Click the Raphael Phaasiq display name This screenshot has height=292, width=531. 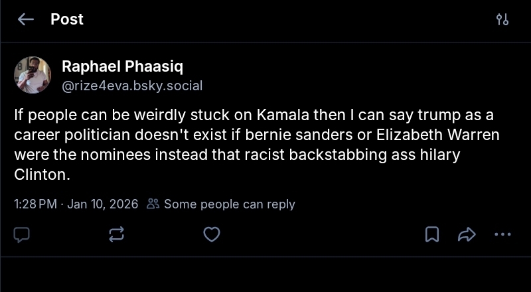click(123, 66)
